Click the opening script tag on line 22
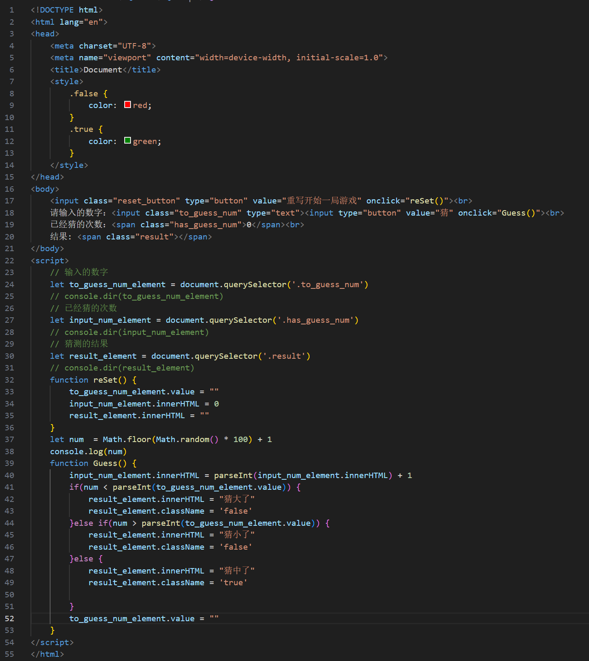 click(50, 260)
